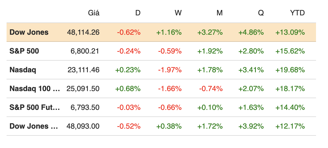
Task: Click S&P 500 price 6,800.21
Action: pos(85,51)
